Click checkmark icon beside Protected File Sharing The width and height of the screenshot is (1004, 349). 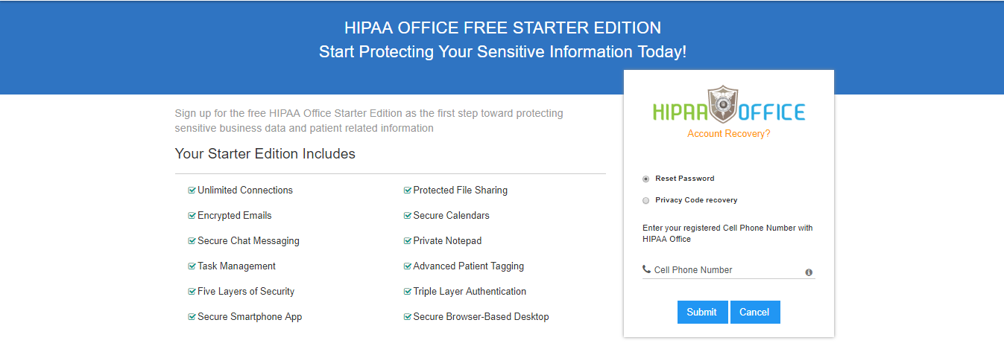click(408, 190)
